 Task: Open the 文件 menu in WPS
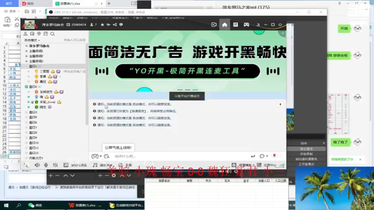[x=12, y=11]
